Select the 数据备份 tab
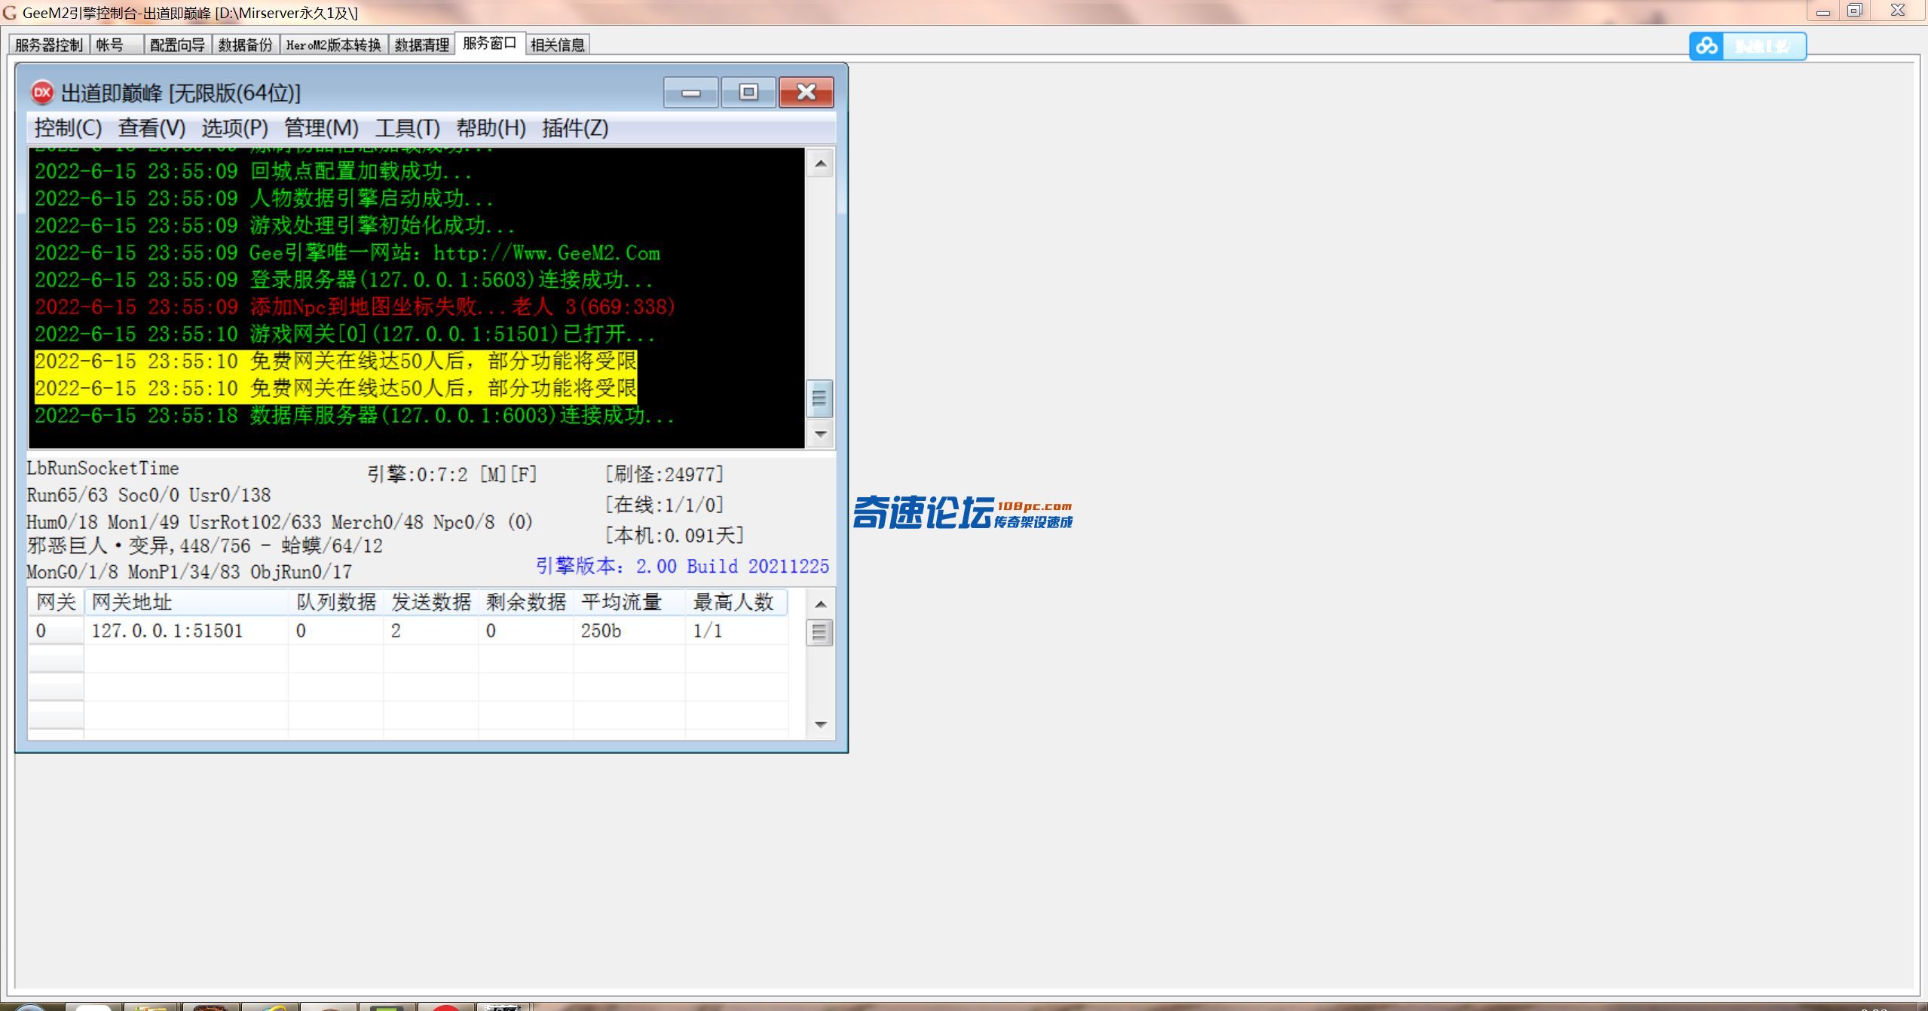1928x1011 pixels. (x=245, y=45)
